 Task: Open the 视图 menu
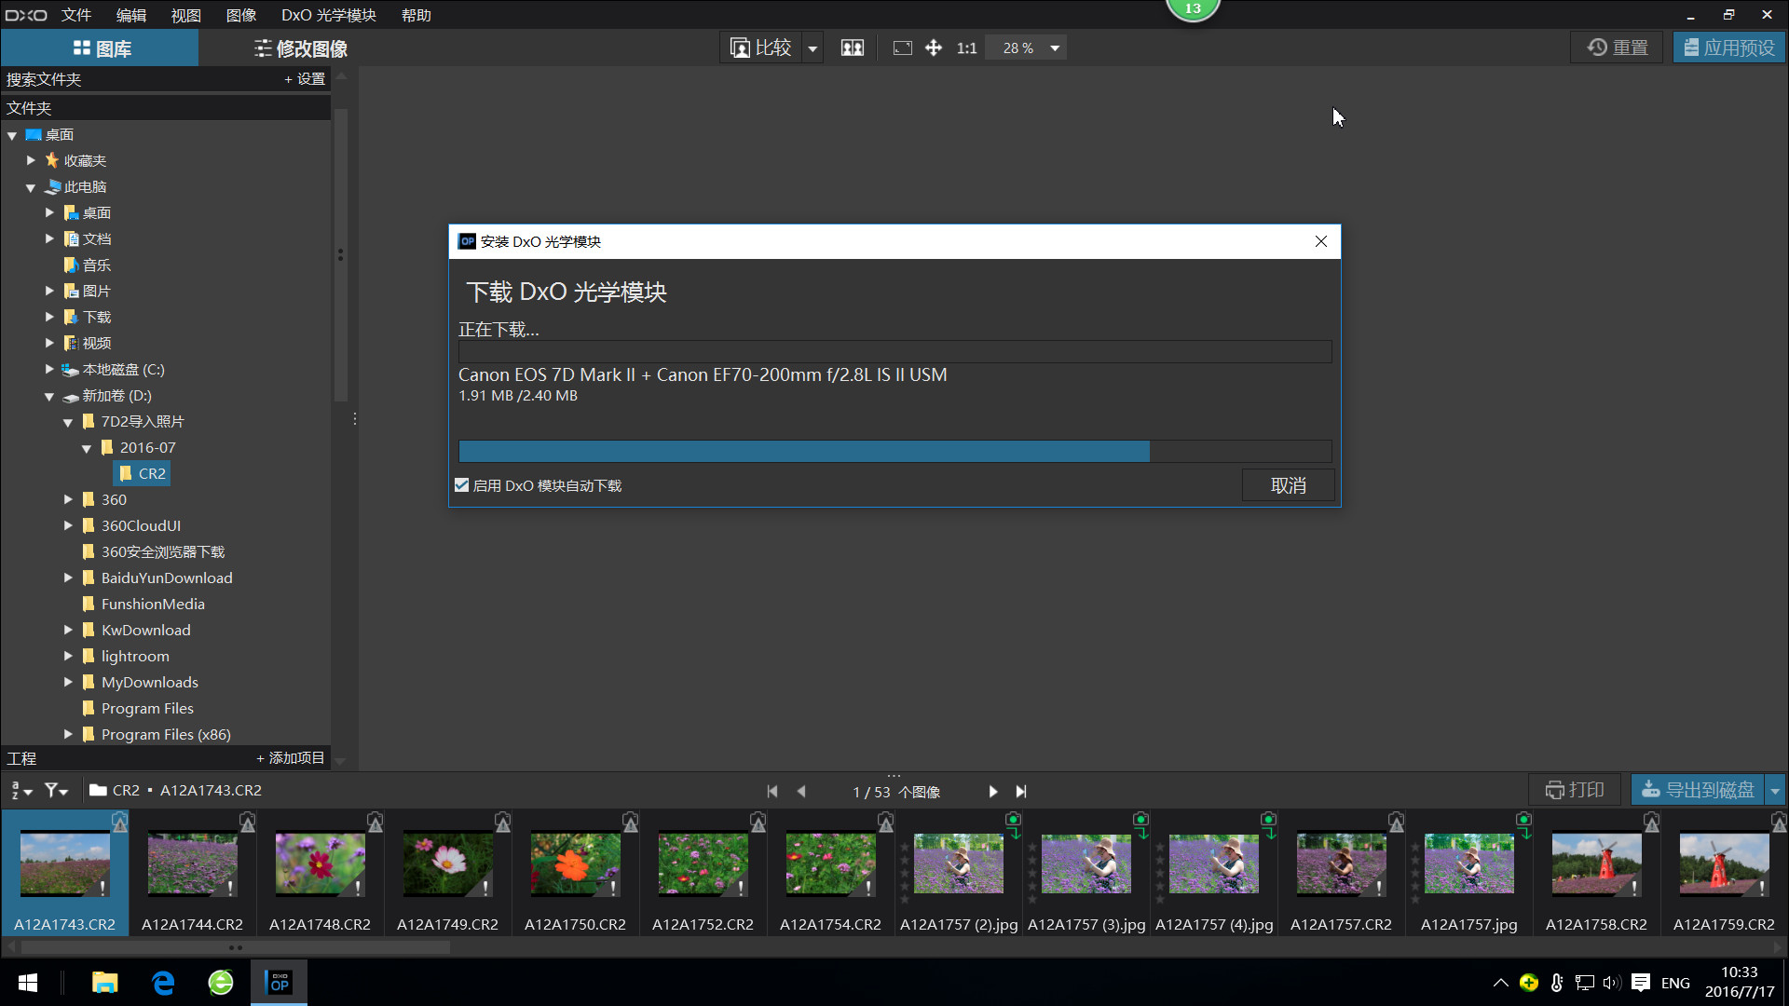(185, 15)
